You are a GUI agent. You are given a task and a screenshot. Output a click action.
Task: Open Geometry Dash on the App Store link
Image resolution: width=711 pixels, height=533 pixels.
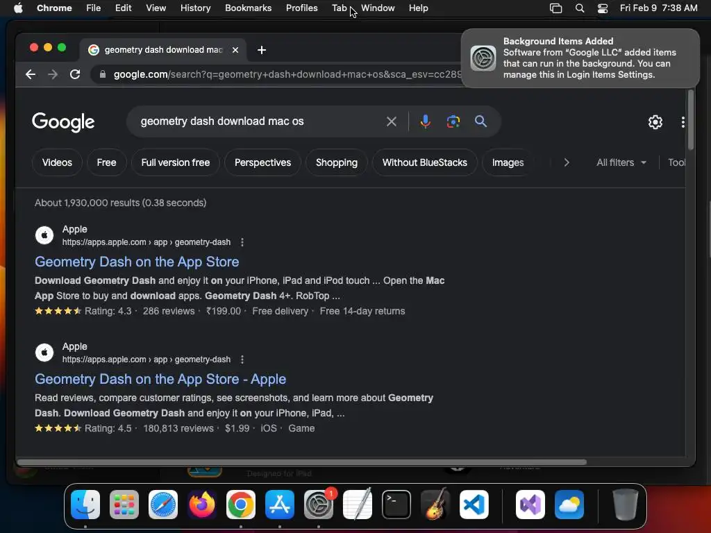coord(137,262)
